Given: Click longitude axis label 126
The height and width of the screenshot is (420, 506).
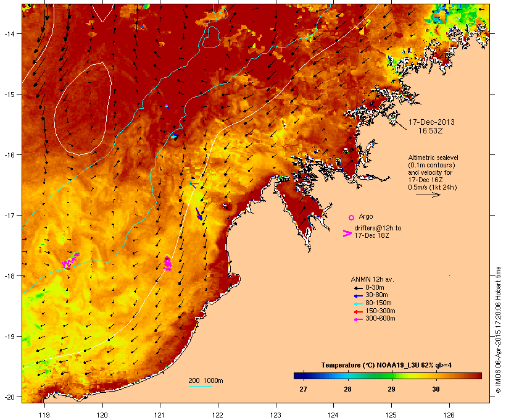Looking at the screenshot, I should pyautogui.click(x=449, y=415).
